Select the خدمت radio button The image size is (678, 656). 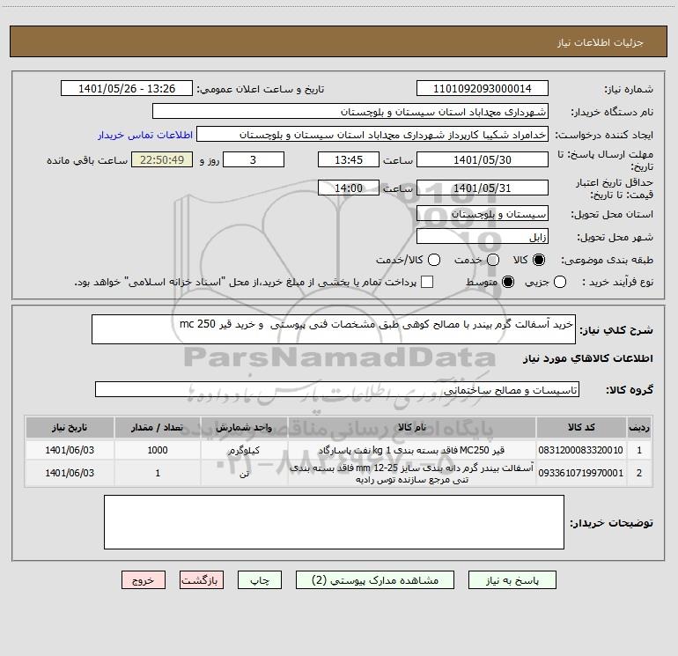[x=493, y=260]
